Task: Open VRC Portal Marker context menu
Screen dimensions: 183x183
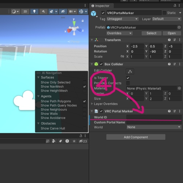Action: (x=180, y=111)
